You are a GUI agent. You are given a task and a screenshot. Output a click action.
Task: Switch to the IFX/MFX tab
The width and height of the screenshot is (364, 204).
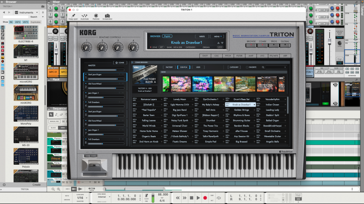coord(274,56)
